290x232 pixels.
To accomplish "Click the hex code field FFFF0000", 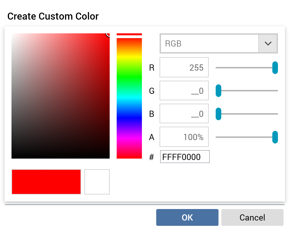I will click(185, 157).
